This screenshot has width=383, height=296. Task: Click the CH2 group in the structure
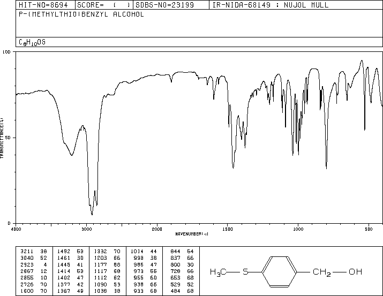tap(322, 272)
